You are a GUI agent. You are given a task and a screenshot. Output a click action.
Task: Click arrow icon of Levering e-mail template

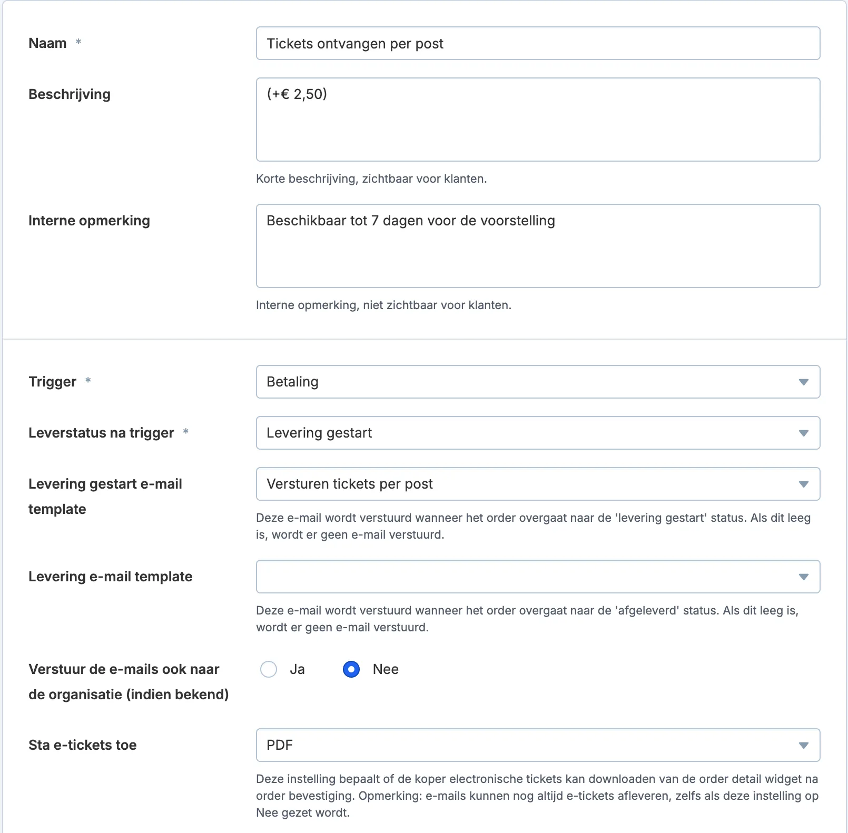[x=803, y=577]
